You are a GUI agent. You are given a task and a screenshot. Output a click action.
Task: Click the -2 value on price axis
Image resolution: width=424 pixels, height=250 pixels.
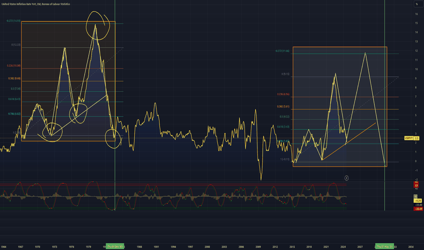coord(416,180)
